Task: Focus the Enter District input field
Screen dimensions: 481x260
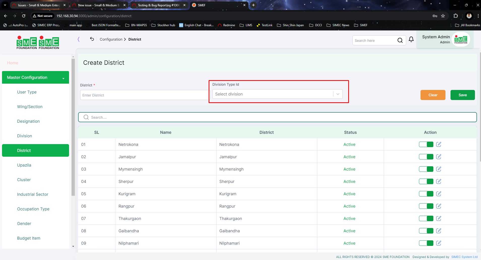Action: (144, 95)
